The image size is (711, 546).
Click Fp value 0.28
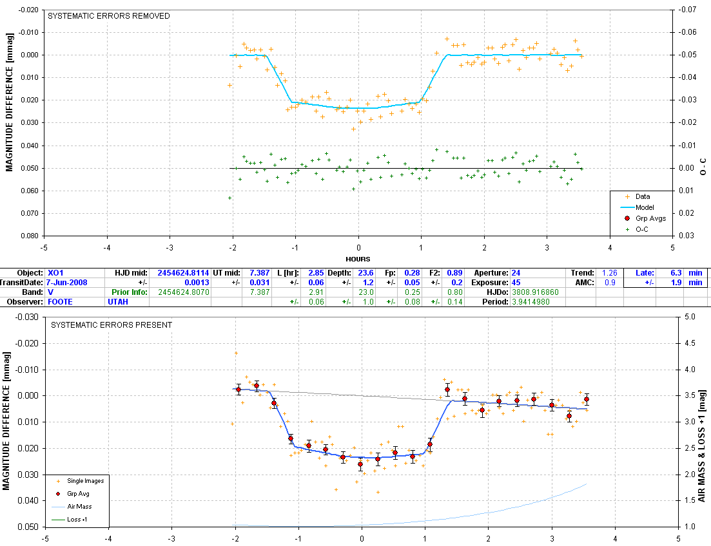point(412,273)
